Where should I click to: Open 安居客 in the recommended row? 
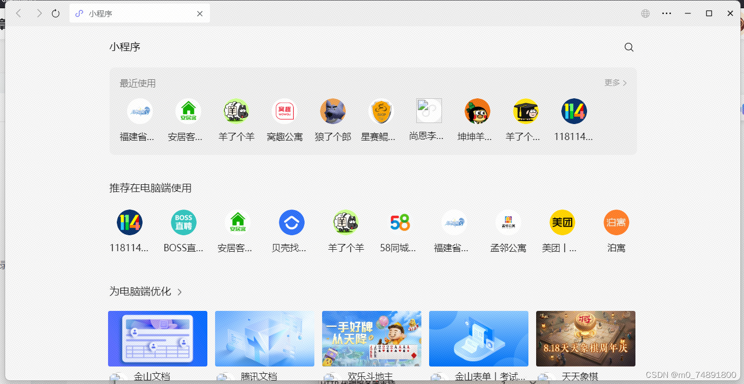click(x=238, y=222)
